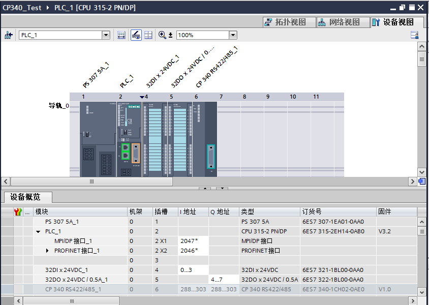Image resolution: width=429 pixels, height=305 pixels.
Task: Expand the PROFINET接口_1 row
Action: click(47, 251)
